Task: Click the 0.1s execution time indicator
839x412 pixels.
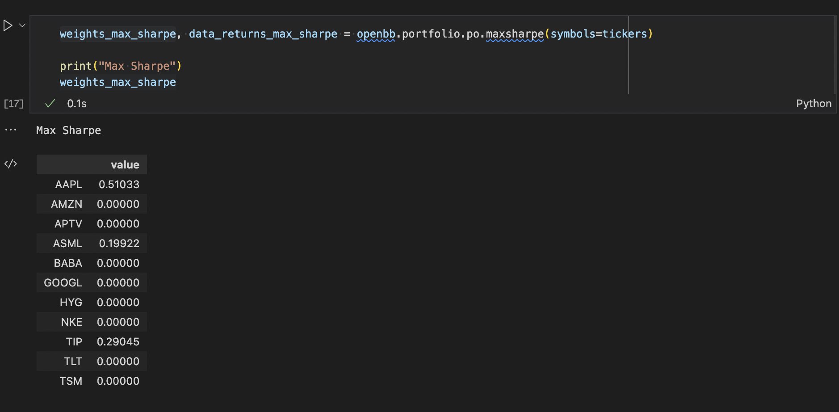Action: [x=76, y=103]
